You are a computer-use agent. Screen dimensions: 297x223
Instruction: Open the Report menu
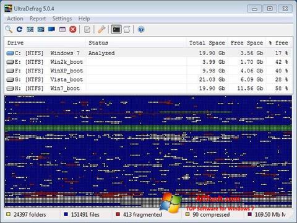click(38, 19)
